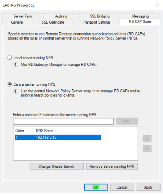The width and height of the screenshot is (163, 194).
Task: Switch to the General tab
Action: (17, 22)
